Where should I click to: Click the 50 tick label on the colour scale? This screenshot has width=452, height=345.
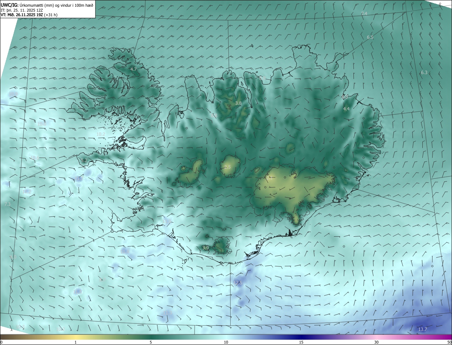(449, 343)
